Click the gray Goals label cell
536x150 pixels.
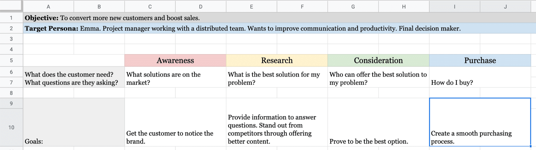74,122
